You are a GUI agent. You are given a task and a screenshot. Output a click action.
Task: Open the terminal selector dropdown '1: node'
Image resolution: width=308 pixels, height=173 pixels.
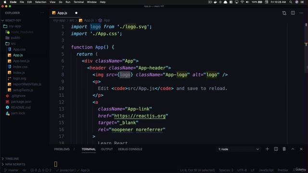[239, 149]
